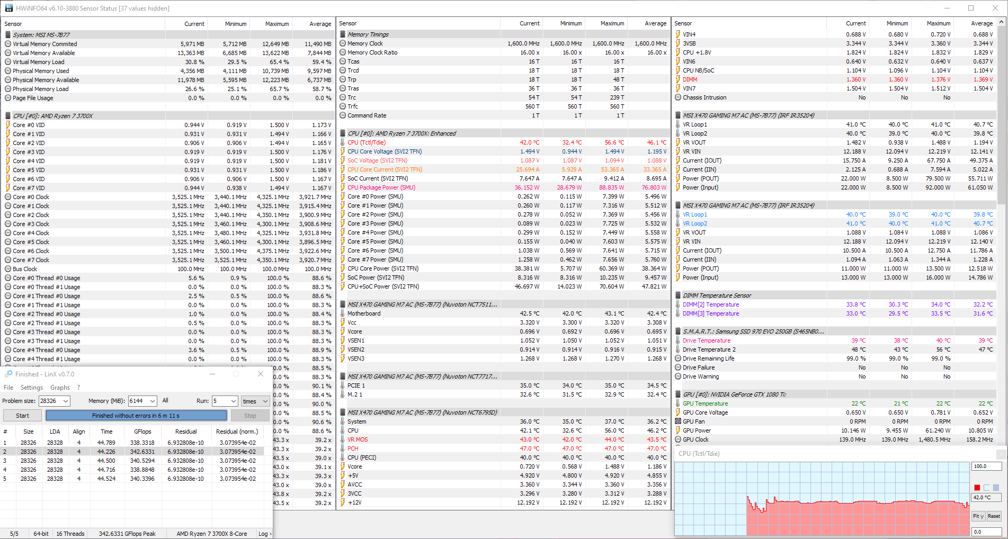Click the chip icon beside System: MSI MS-7B77

coord(8,35)
